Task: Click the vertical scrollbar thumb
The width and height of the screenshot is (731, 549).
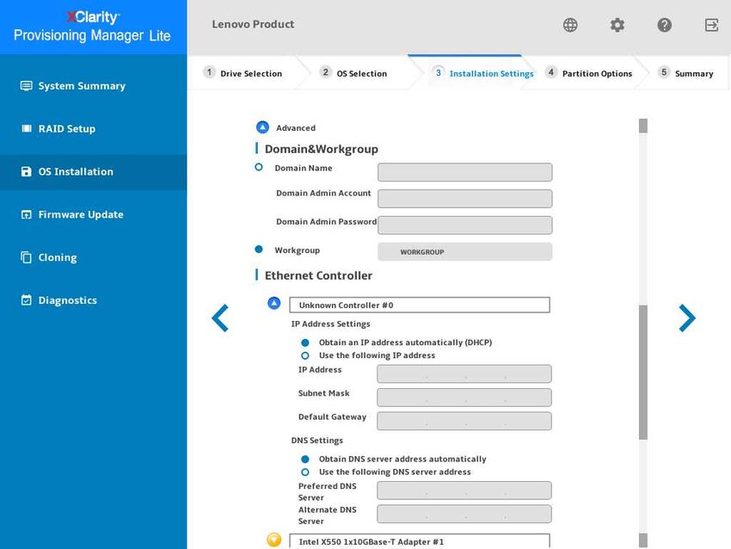Action: point(643,373)
